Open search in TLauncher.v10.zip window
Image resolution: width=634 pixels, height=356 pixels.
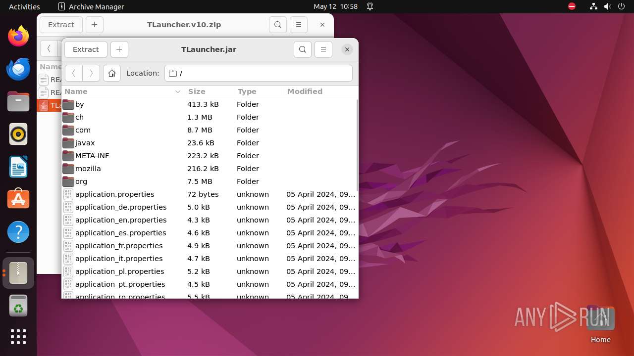pyautogui.click(x=278, y=25)
